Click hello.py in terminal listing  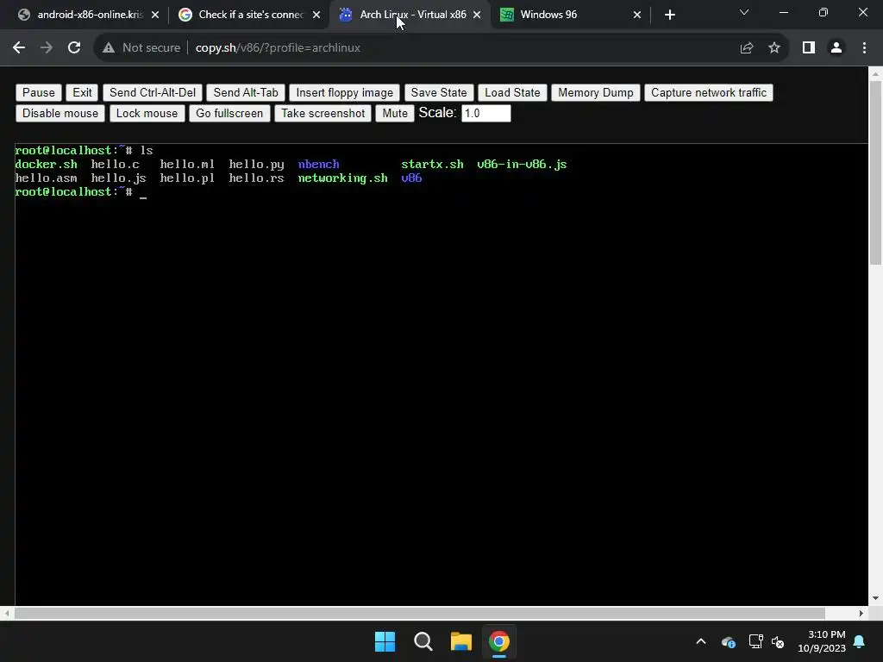pyautogui.click(x=256, y=165)
